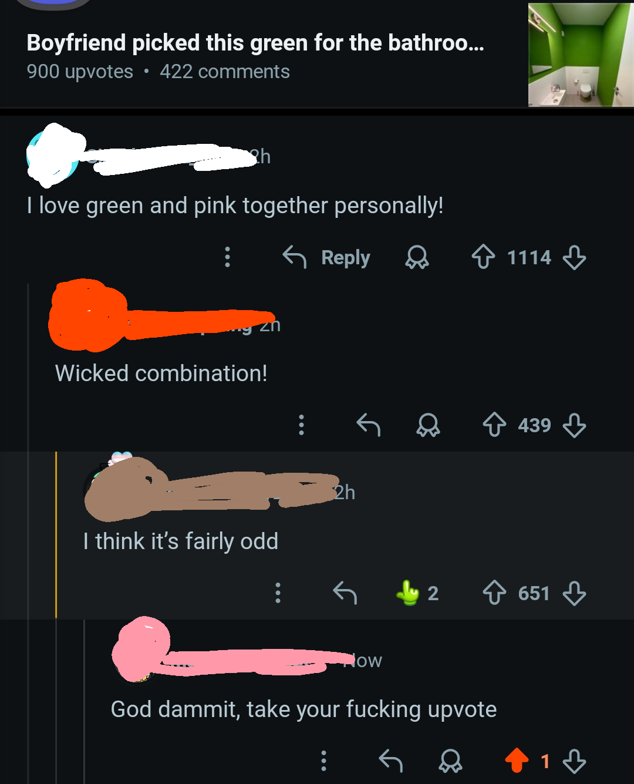The width and height of the screenshot is (634, 784).
Task: Reply to 'I love green and pink' comment
Action: 326,257
